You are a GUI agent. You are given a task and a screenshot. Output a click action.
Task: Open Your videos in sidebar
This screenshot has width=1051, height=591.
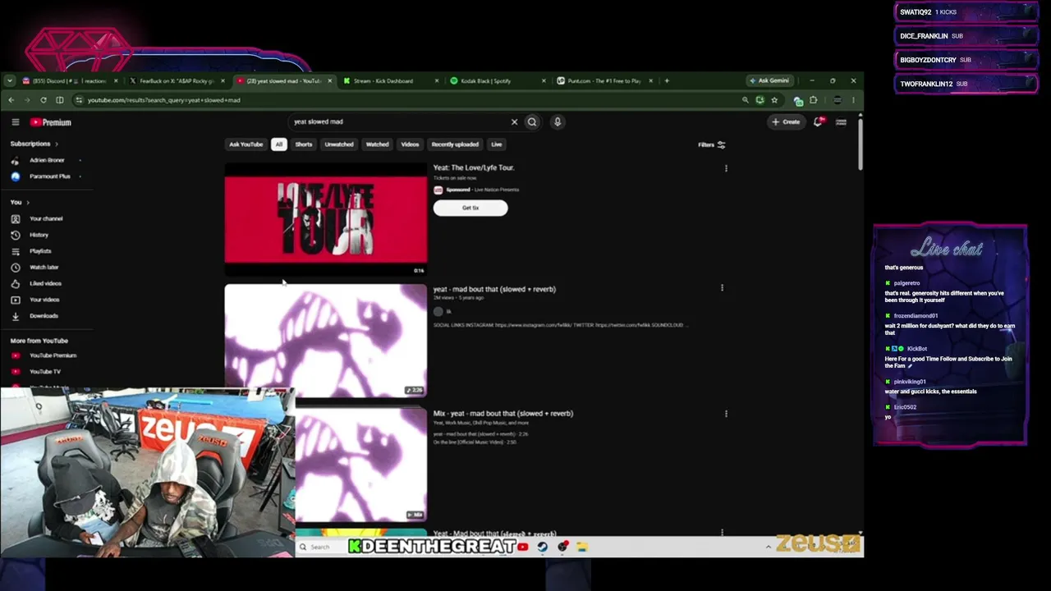pyautogui.click(x=46, y=300)
